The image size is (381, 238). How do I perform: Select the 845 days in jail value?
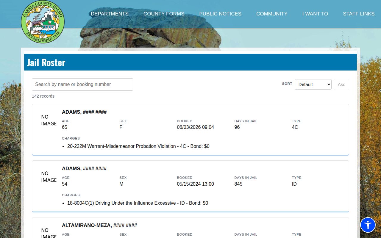coord(238,184)
